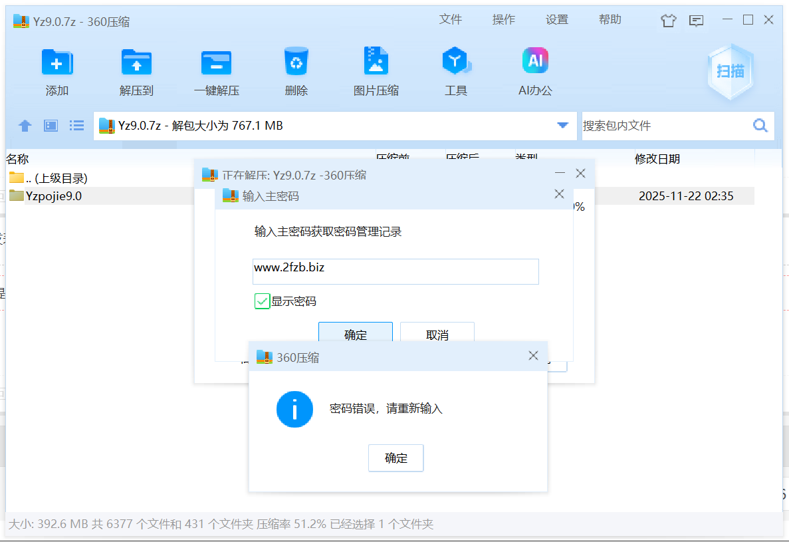
Task: Switch to list view icon
Action: tap(76, 125)
